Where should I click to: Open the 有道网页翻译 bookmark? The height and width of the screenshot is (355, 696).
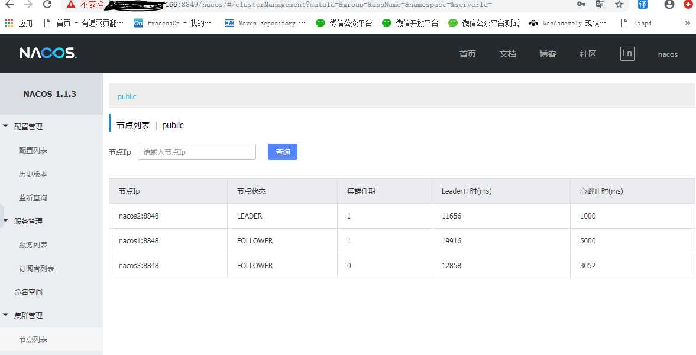pos(83,23)
